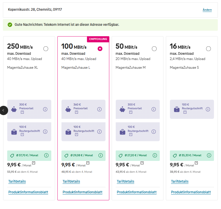Screen dimensions: 221x209
Task: Click footnote marker under 300 € Preisvorteil XL
Action: [x=22, y=112]
